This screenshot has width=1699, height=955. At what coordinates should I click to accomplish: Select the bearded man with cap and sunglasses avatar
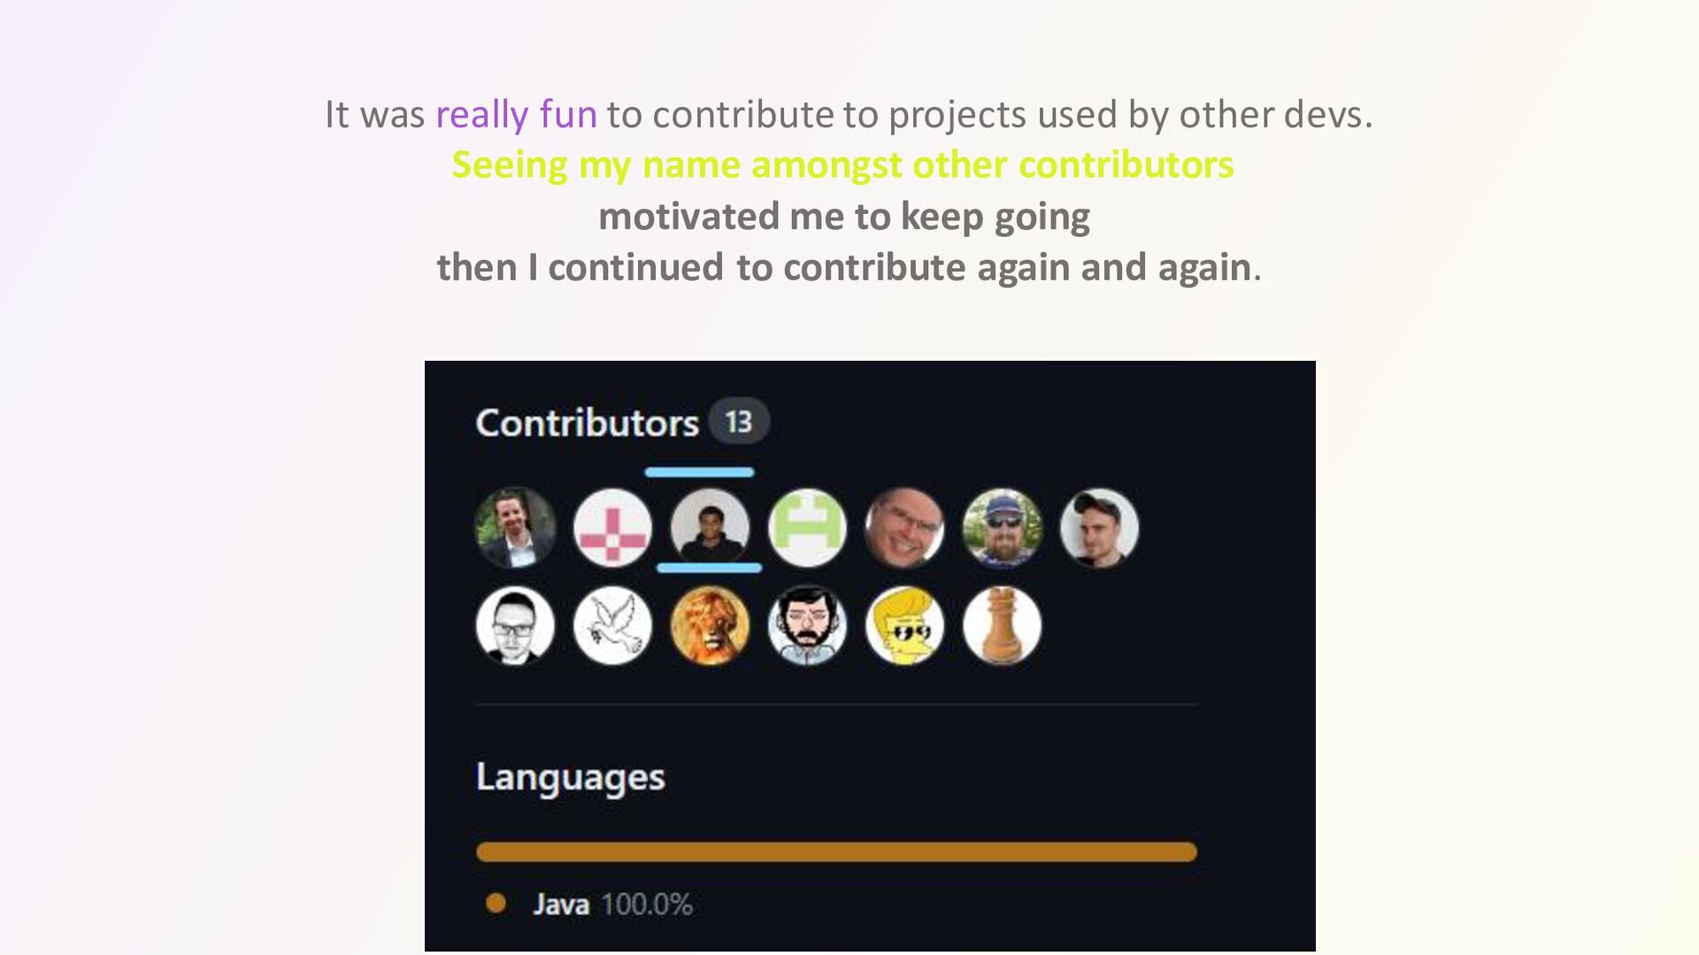[1002, 528]
